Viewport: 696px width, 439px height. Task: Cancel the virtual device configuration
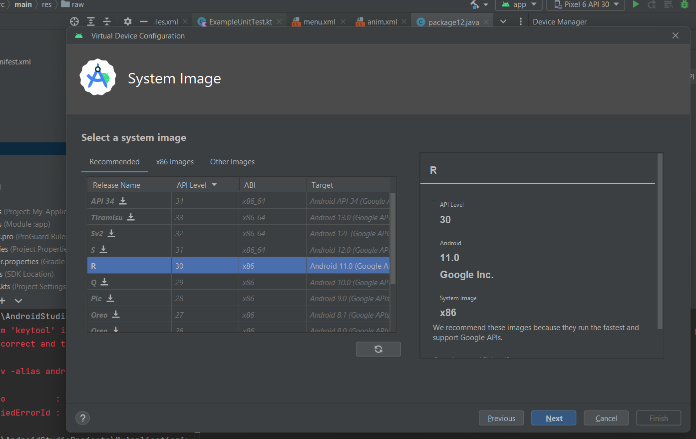click(x=606, y=418)
